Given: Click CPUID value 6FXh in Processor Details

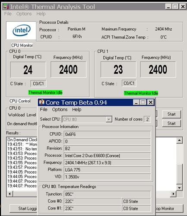Looking at the screenshot, I should pos(77,37).
